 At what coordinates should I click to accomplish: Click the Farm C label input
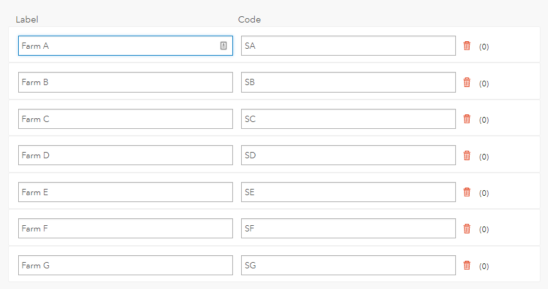tap(125, 119)
